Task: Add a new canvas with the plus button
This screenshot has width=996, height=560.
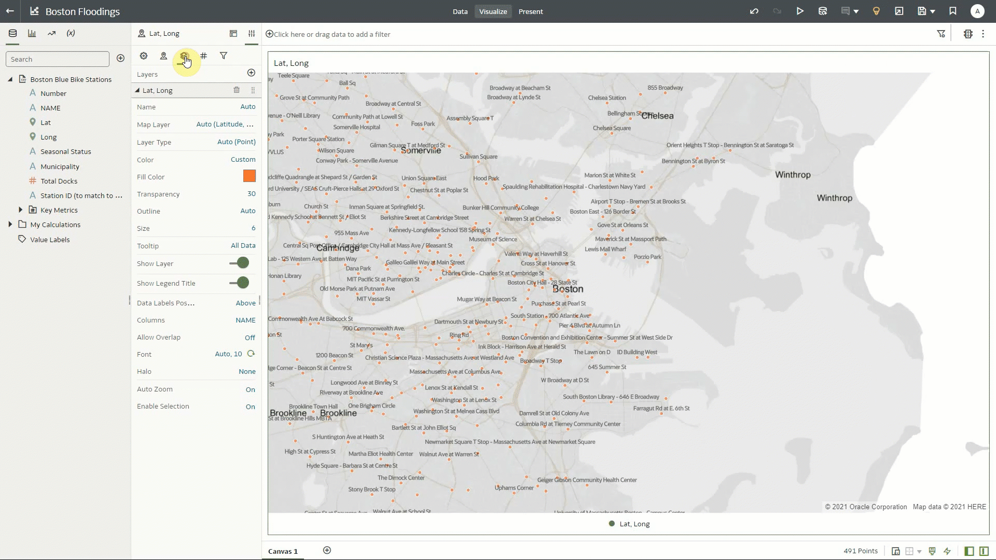Action: point(327,551)
